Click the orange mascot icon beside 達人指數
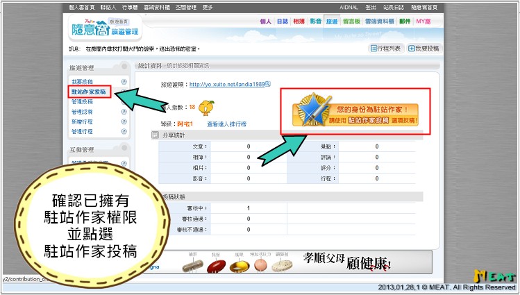520x295 pixels. 206,108
